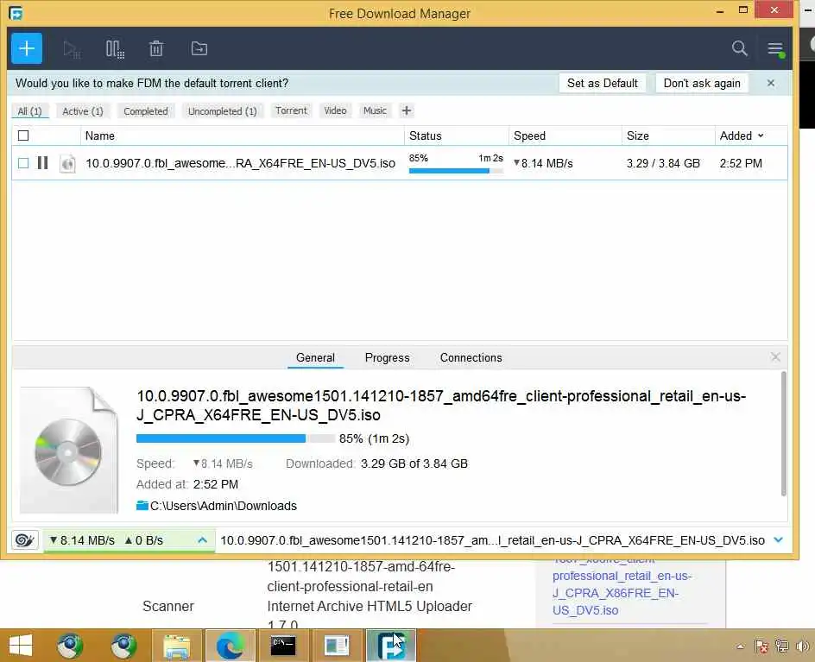Viewport: 815px width, 662px height.
Task: Click the Start all downloads toolbar icon
Action: [x=71, y=49]
